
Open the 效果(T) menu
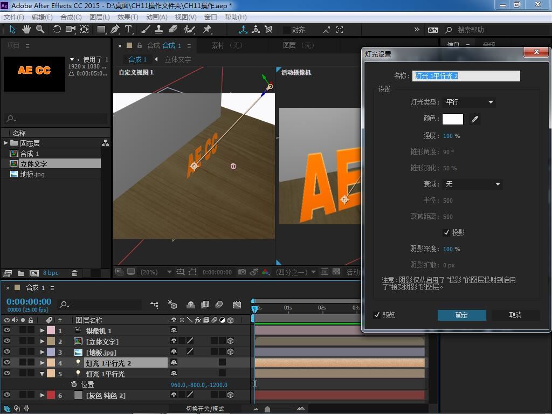pyautogui.click(x=127, y=17)
